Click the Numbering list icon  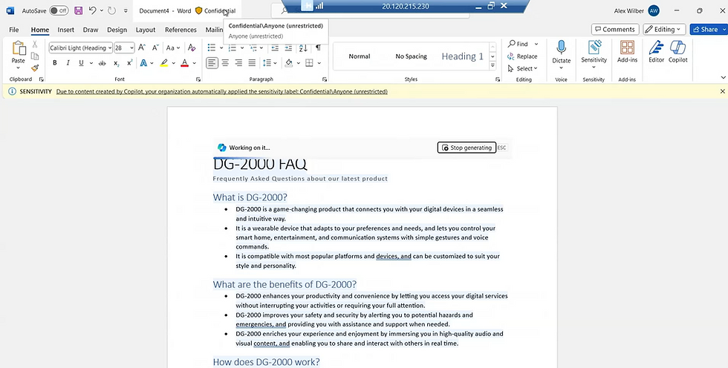(233, 47)
